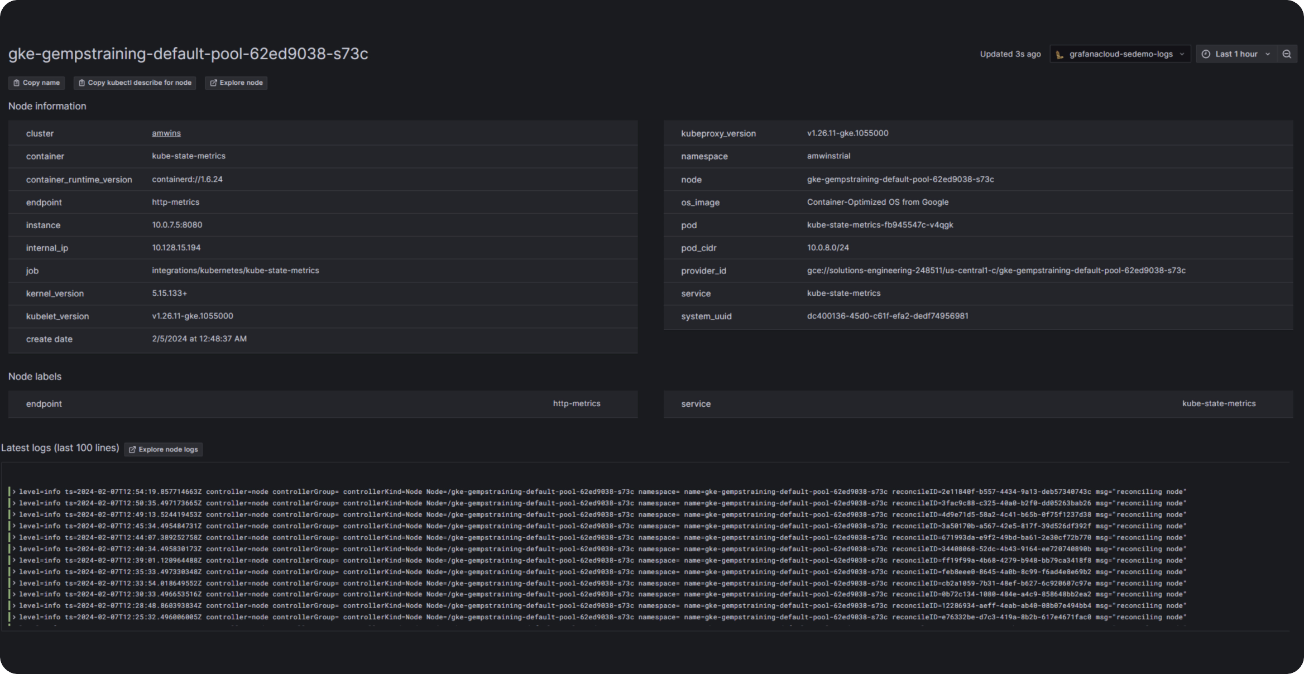Viewport: 1304px width, 674px height.
Task: Select kubeproxy_version value v1.26.11-gke.1055000
Action: (x=847, y=133)
